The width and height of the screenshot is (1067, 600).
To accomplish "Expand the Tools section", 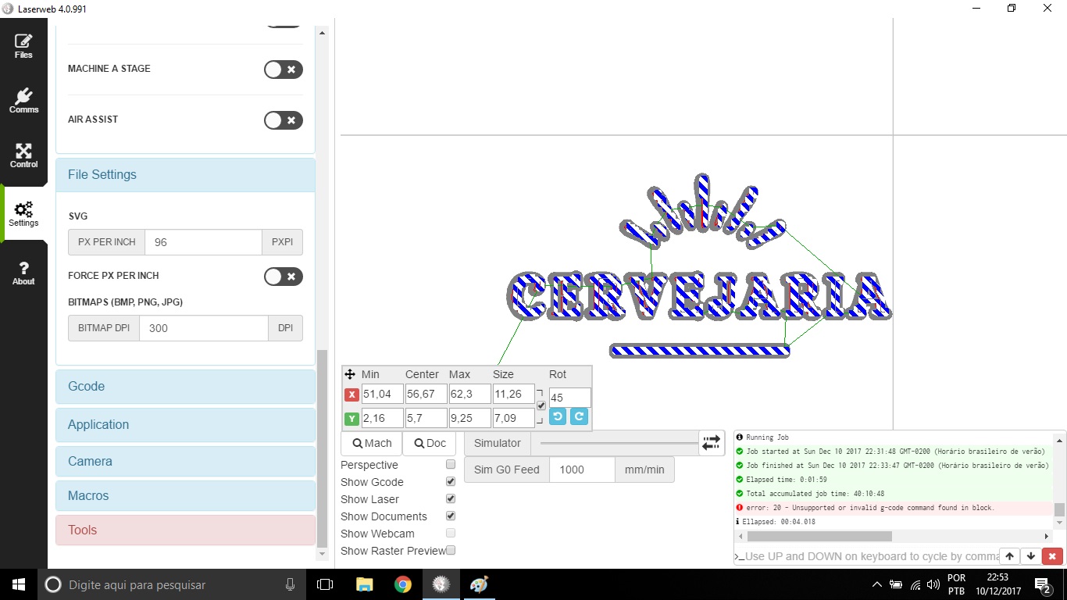I will click(x=185, y=530).
